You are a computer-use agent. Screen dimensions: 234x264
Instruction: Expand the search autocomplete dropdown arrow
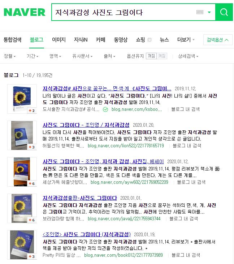[209, 12]
